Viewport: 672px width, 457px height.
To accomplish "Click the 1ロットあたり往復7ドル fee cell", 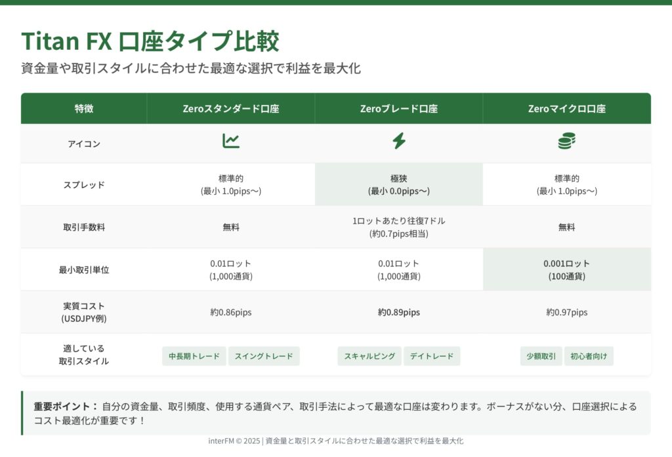I will [x=398, y=227].
